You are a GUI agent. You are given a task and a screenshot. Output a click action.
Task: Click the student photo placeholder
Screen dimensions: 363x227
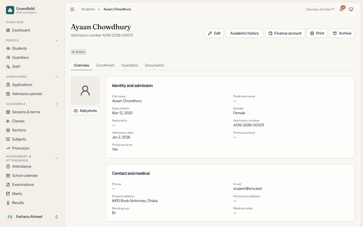85,91
